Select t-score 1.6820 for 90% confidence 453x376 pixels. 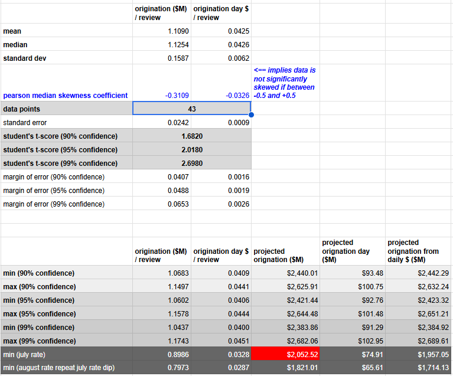pos(192,136)
